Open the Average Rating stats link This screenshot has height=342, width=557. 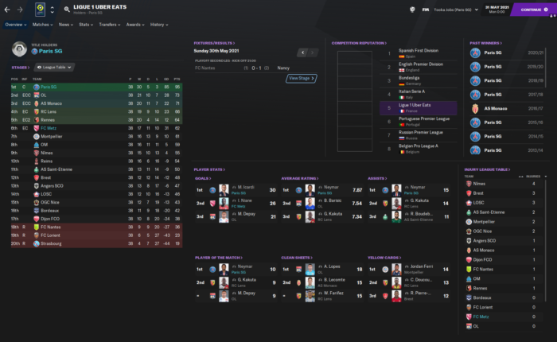(x=300, y=178)
